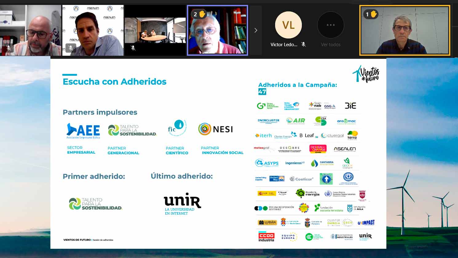Expand more participants with the right chevron arrow
This screenshot has height=258, width=458.
click(x=256, y=30)
